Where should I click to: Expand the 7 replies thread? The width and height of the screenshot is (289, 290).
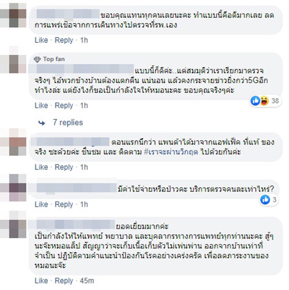coord(68,122)
